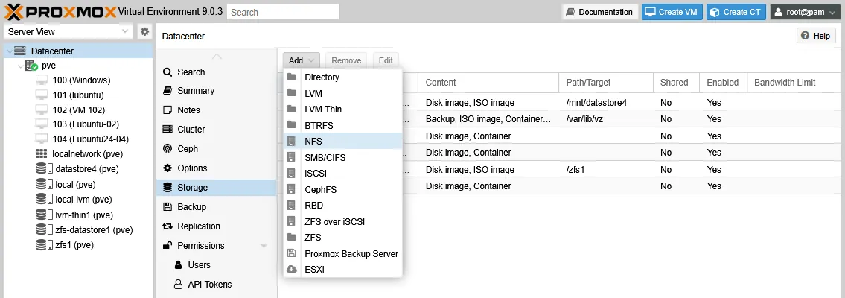Sort by the Content column header
845x298 pixels.
[x=488, y=83]
